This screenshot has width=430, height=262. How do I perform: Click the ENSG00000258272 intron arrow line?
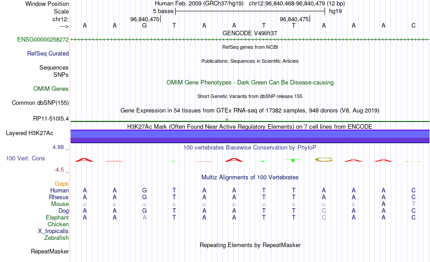[250, 40]
